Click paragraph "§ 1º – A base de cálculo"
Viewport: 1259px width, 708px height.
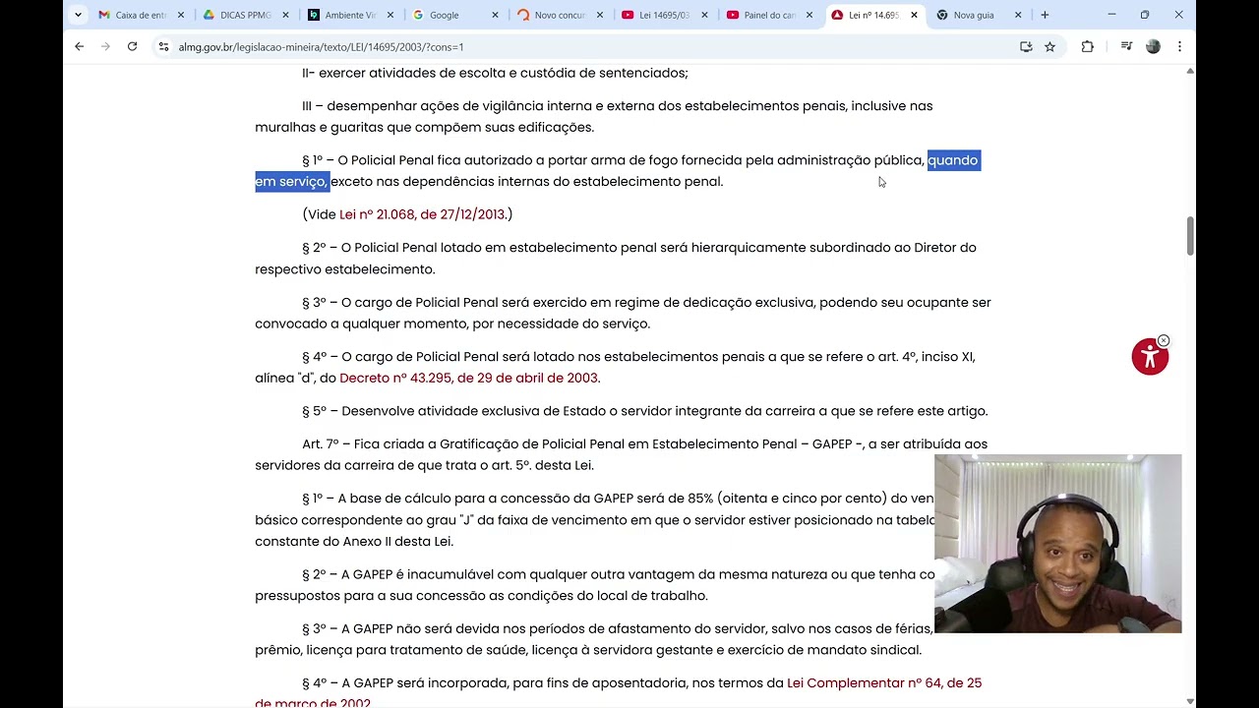pos(594,519)
